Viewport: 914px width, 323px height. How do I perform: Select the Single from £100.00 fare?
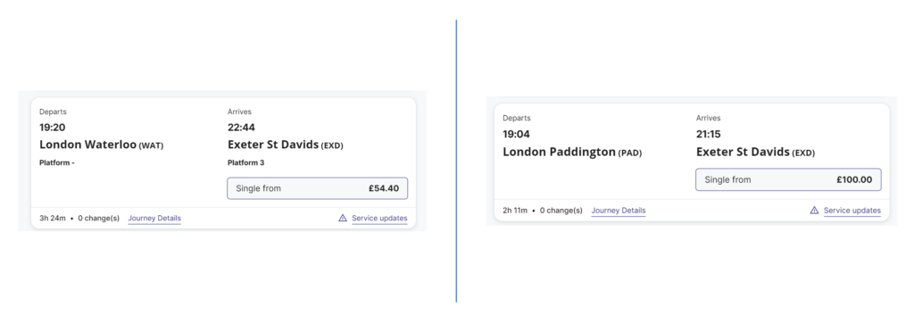pyautogui.click(x=788, y=179)
